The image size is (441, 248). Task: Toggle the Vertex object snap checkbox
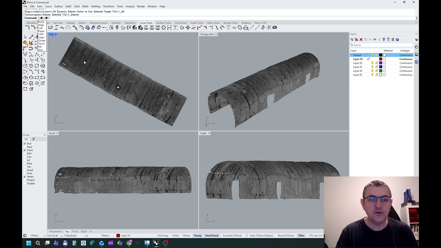pos(24,177)
